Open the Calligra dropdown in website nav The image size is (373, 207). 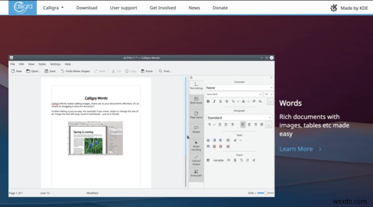point(53,8)
